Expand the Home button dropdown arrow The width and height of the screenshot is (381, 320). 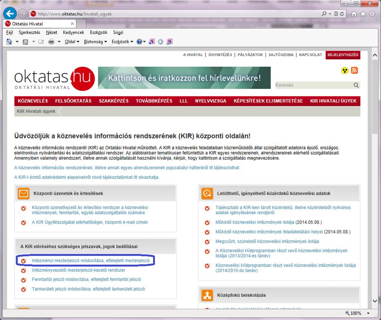(x=17, y=42)
